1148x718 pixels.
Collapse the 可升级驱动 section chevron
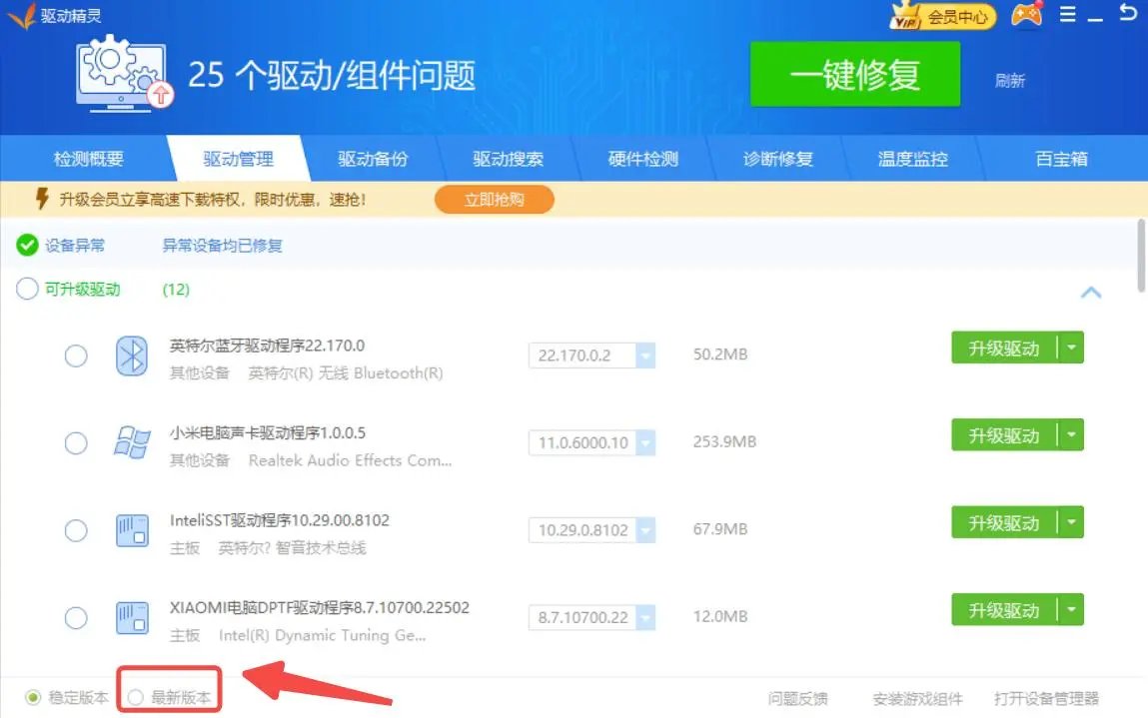[1091, 293]
